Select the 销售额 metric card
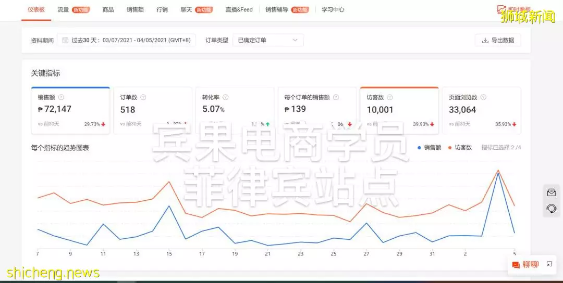This screenshot has height=283, width=563. click(x=70, y=110)
